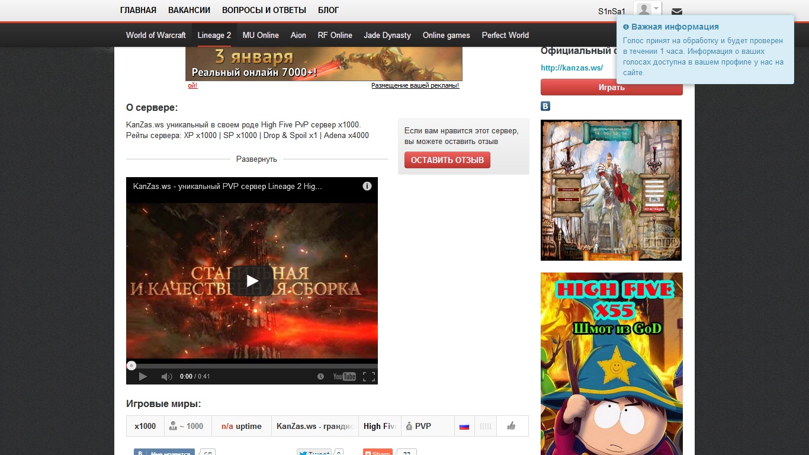Screen dimensions: 809x455
Task: Click the 'Игровые миры:' heading
Action: [163, 404]
